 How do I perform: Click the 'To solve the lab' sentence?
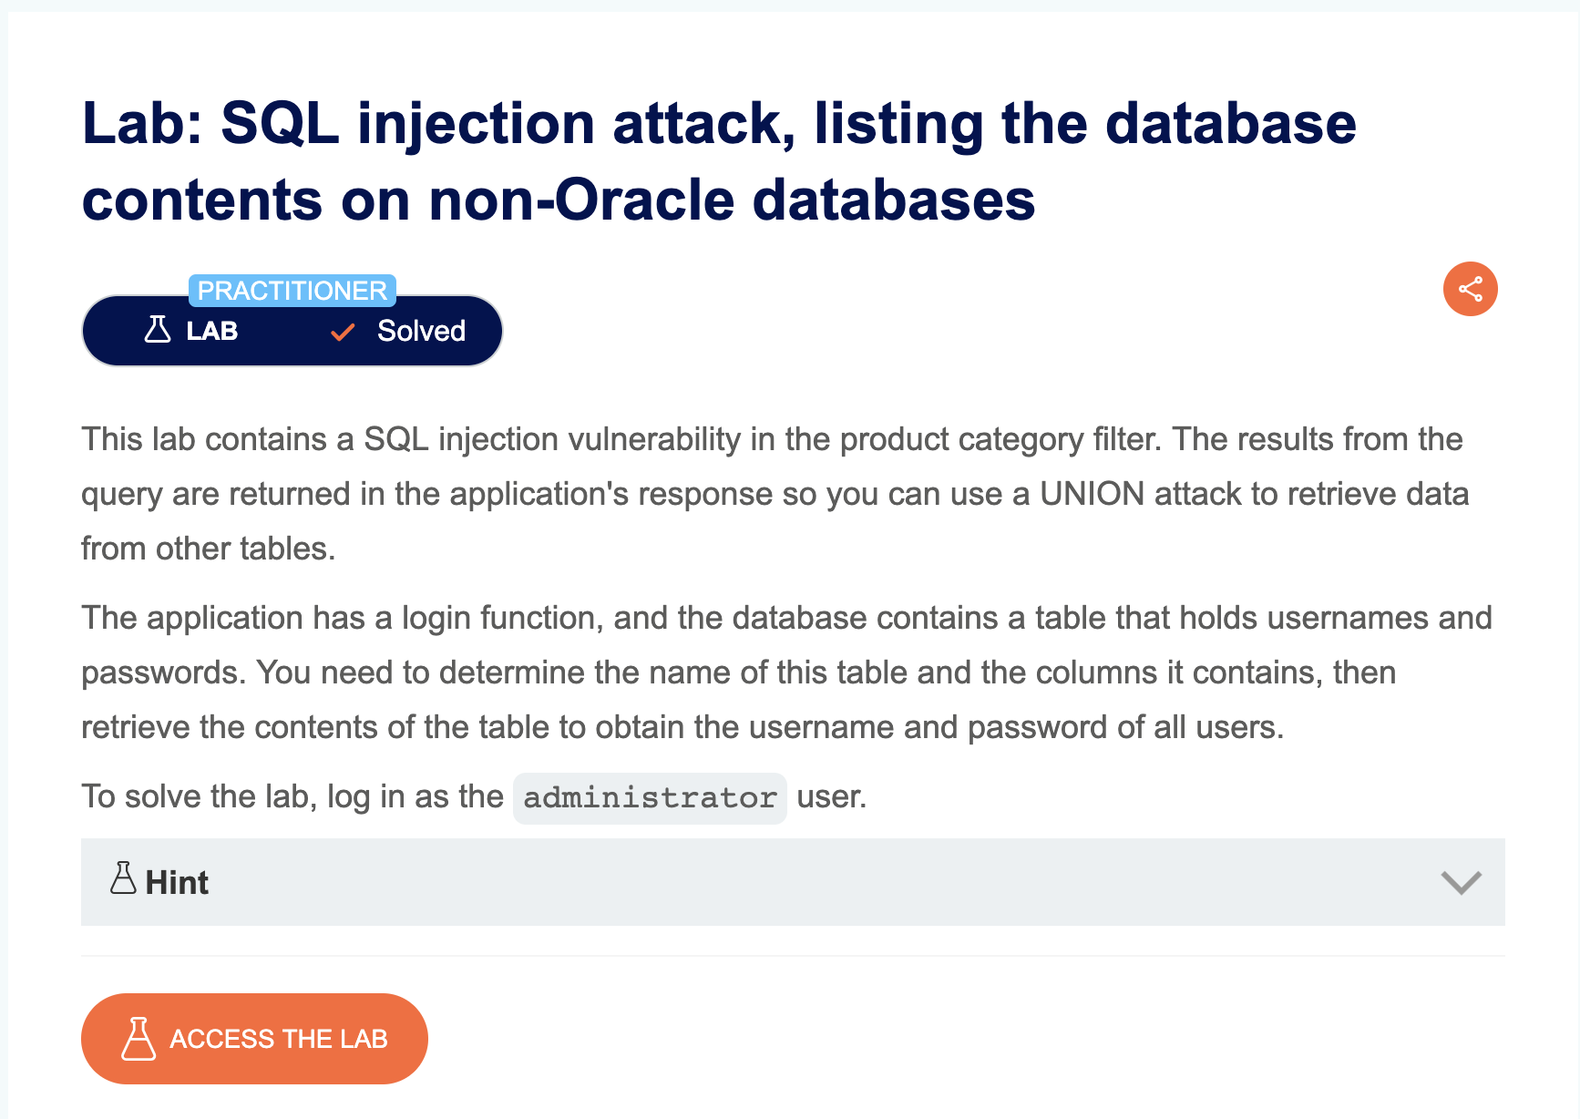(474, 797)
